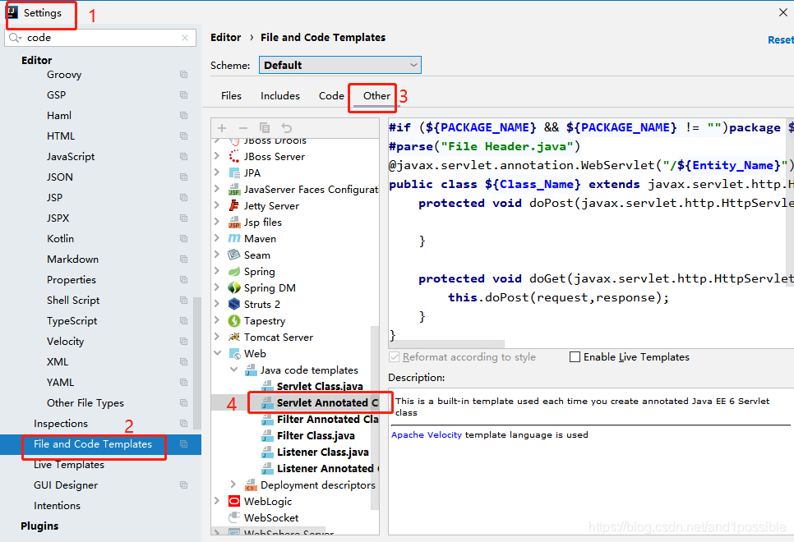Click the Seam icon
794x542 pixels.
tap(234, 255)
